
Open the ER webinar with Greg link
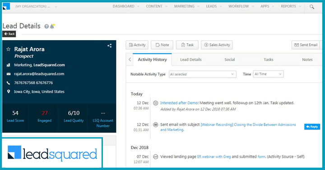214,157
